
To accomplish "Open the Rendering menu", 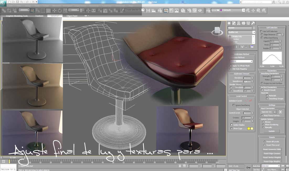I will [94, 6].
